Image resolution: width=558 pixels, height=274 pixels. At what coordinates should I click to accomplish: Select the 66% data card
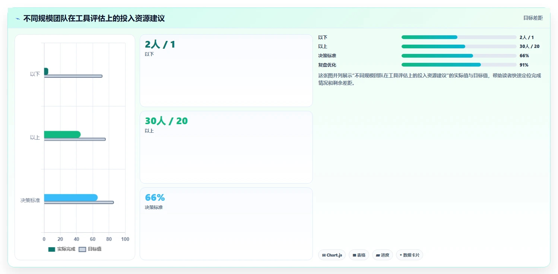226,224
